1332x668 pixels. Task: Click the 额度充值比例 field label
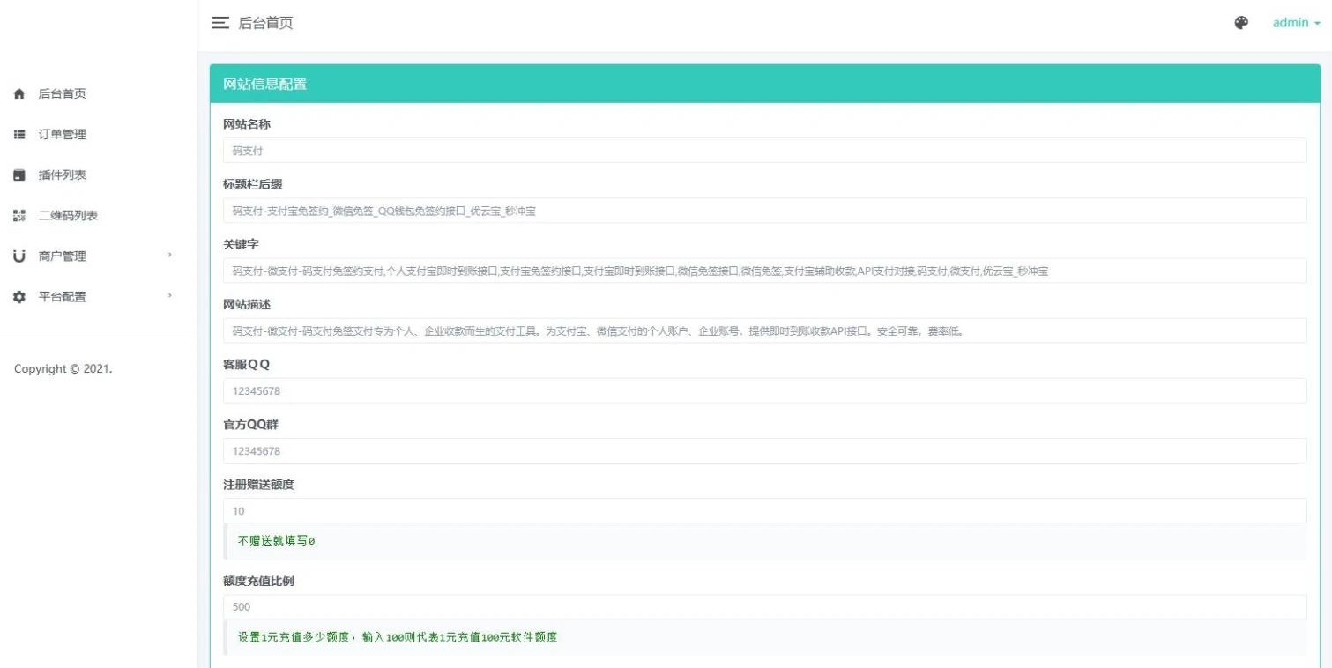click(x=259, y=582)
